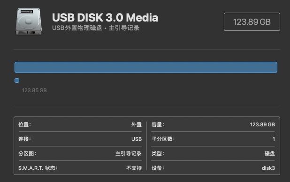This screenshot has width=290, height=182.
Task: Select the USB DISK 3.0 Media title
Action: point(105,18)
